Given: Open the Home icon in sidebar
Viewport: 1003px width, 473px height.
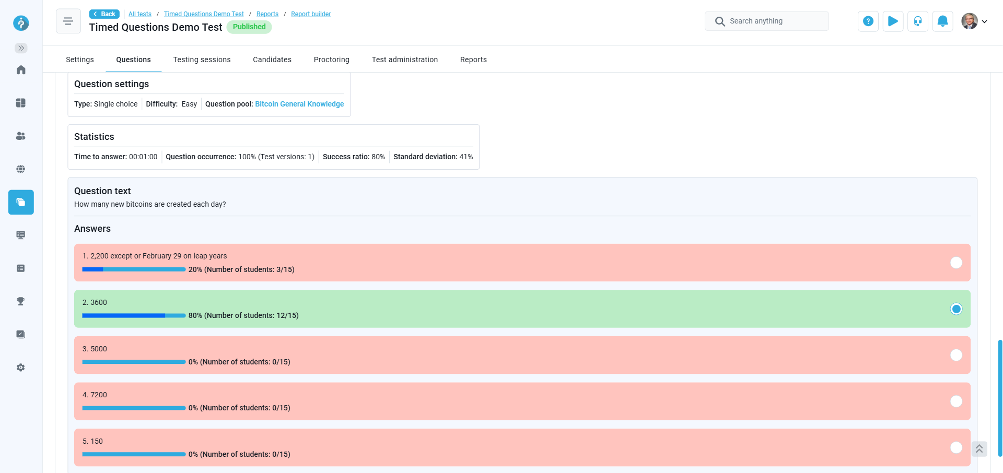Looking at the screenshot, I should point(21,70).
